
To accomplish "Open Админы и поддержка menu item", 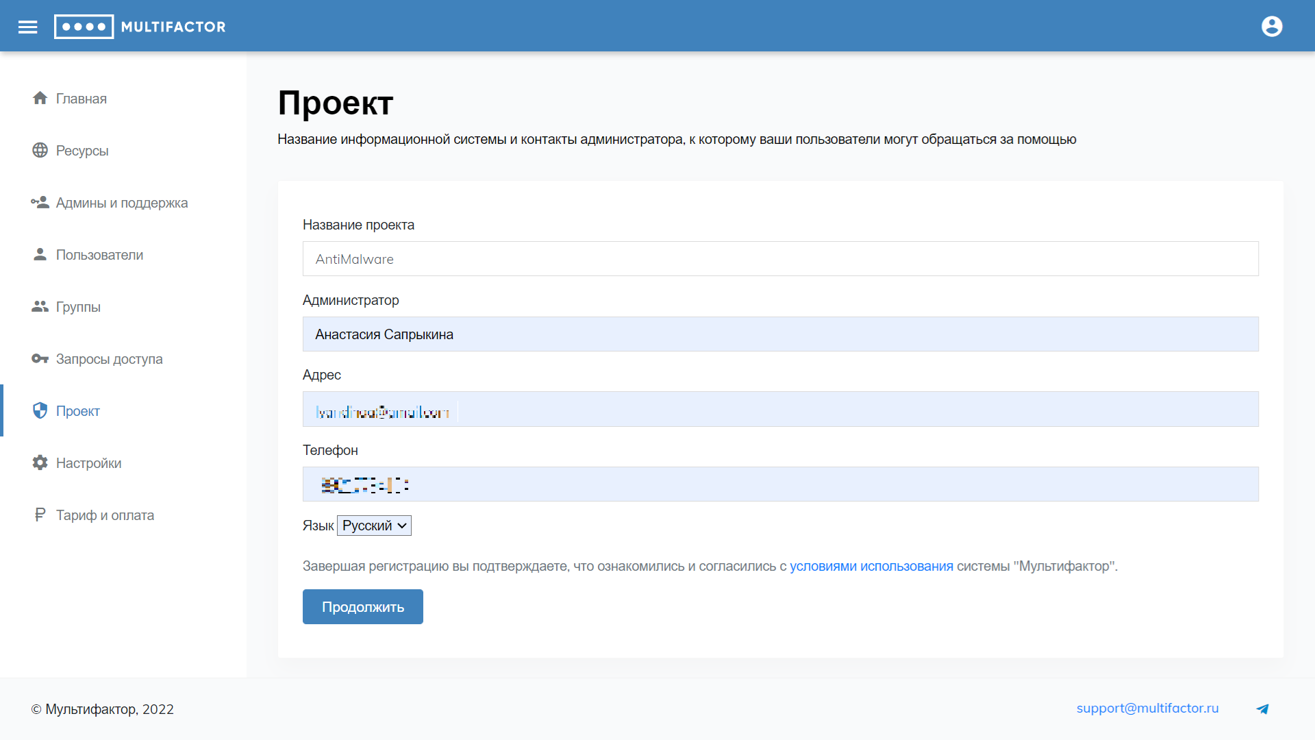I will [121, 203].
